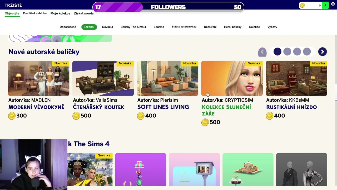Click the next carousel arrow button

(x=322, y=52)
